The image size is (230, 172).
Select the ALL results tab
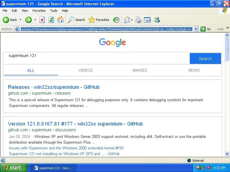tap(31, 71)
